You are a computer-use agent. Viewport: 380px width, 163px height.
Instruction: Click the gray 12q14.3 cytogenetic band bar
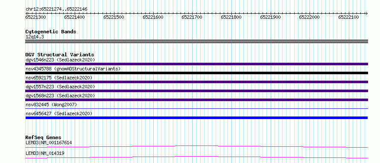tap(196, 41)
